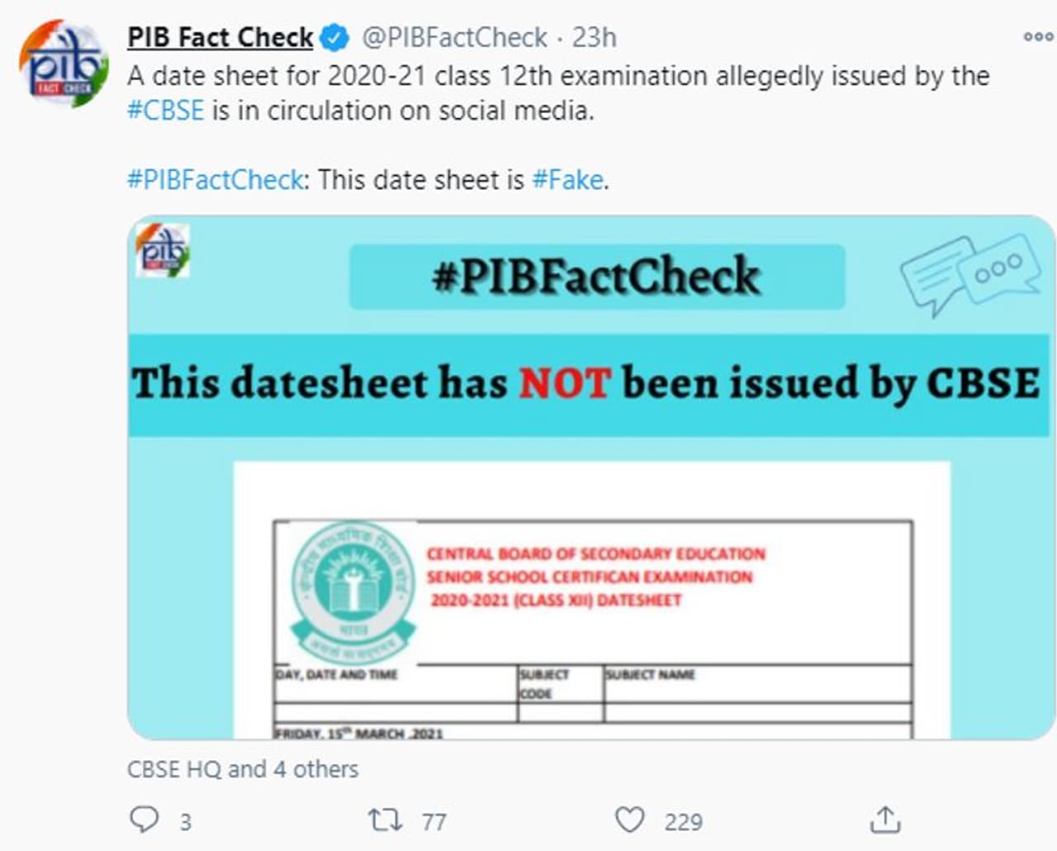Click the reply speech bubble icon
Screen dimensions: 1057x851
click(x=145, y=819)
